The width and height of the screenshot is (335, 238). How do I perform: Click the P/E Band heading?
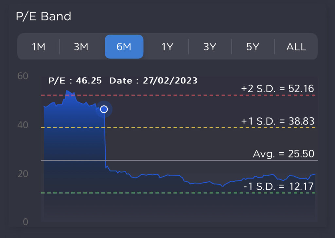pyautogui.click(x=44, y=16)
